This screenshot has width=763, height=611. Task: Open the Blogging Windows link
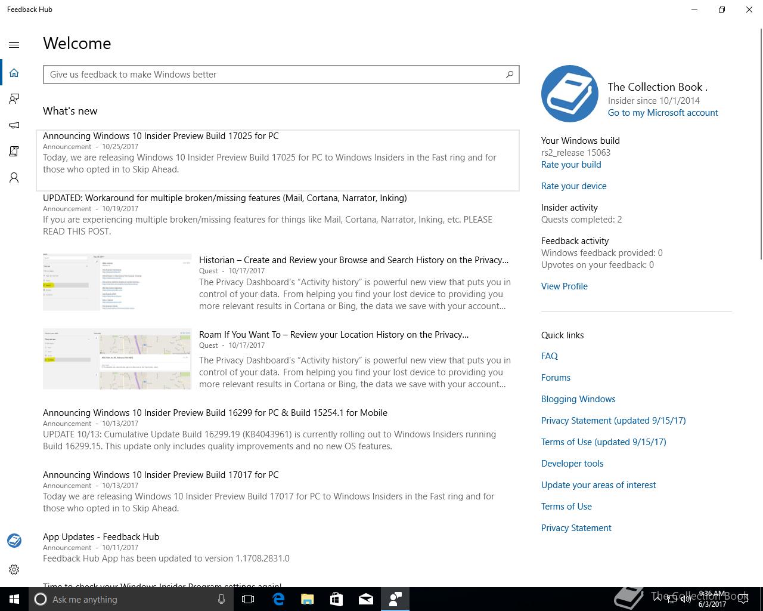578,399
